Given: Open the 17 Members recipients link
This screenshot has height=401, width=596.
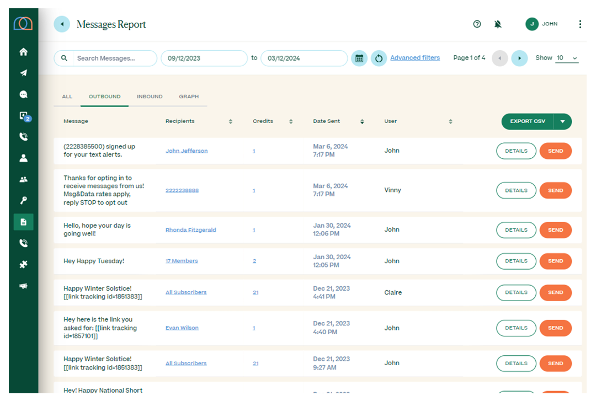Looking at the screenshot, I should click(182, 261).
